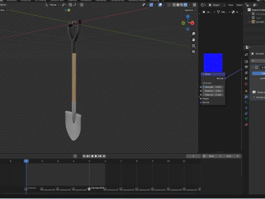Click the End frame field
Screen dimensions: 265x199
coord(232,156)
